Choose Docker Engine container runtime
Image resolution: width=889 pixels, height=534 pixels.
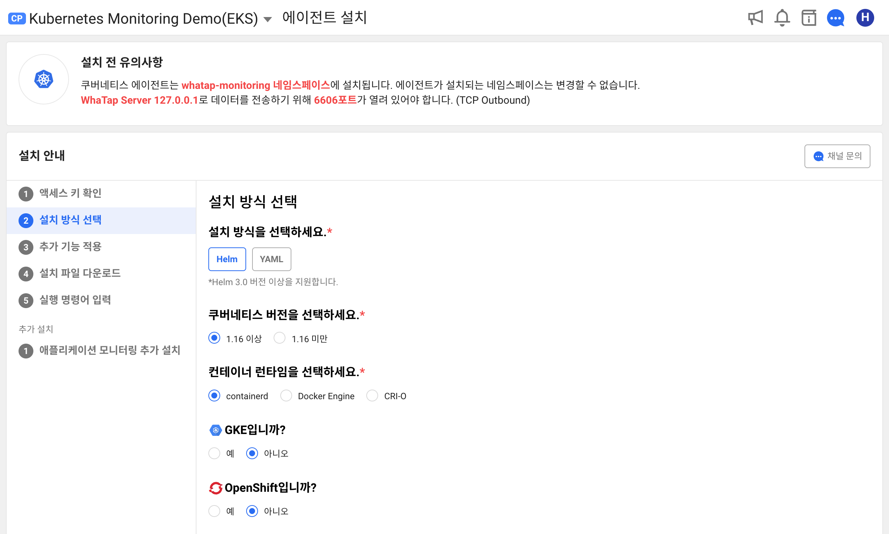pyautogui.click(x=286, y=396)
